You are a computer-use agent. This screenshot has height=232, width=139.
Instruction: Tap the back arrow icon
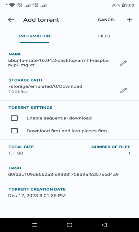11,20
